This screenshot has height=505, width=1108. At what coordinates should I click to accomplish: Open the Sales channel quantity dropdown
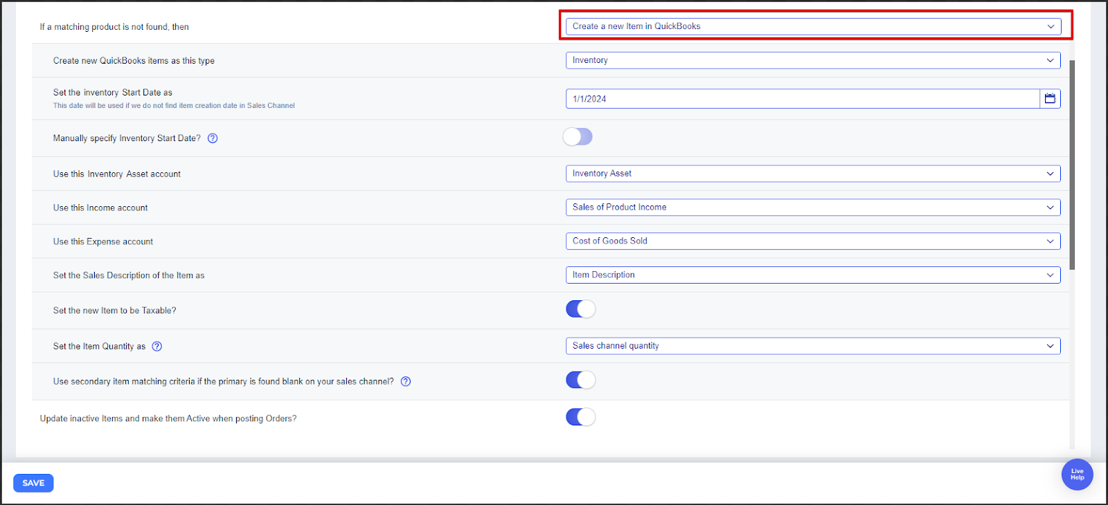[813, 346]
